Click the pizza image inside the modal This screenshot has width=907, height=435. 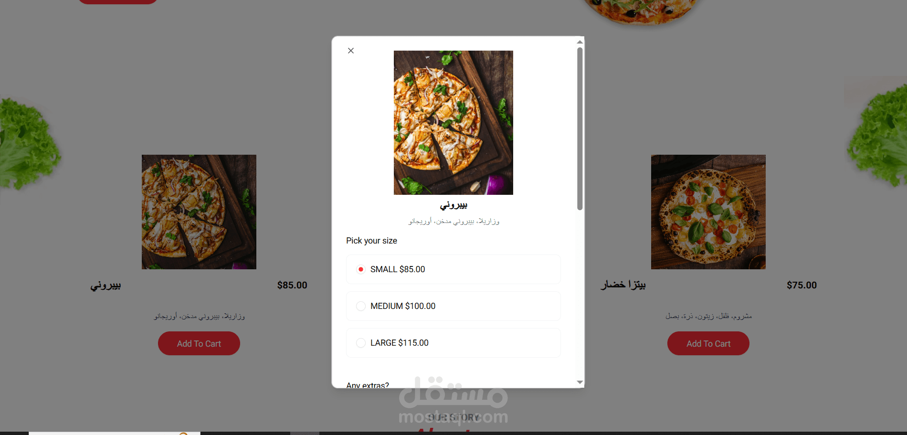click(x=453, y=123)
